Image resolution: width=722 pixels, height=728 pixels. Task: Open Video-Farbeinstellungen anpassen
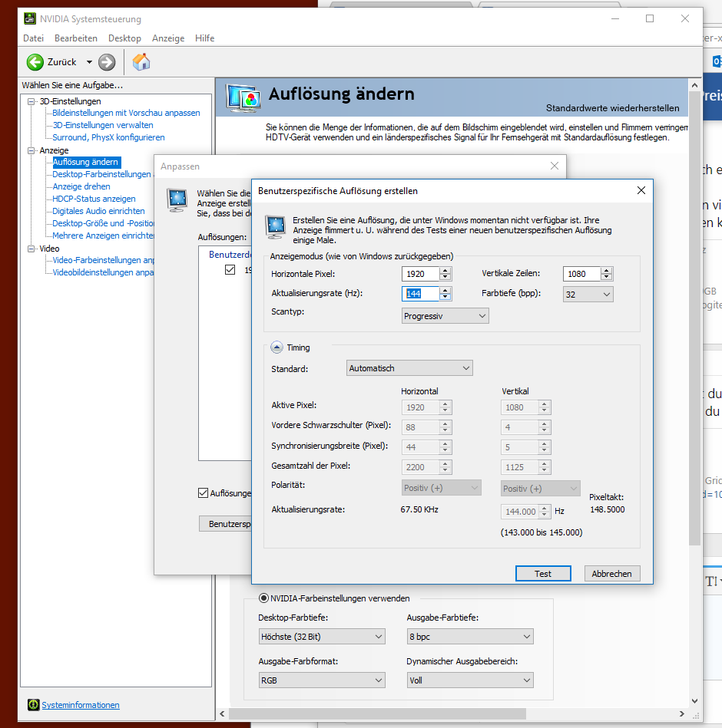pyautogui.click(x=103, y=260)
